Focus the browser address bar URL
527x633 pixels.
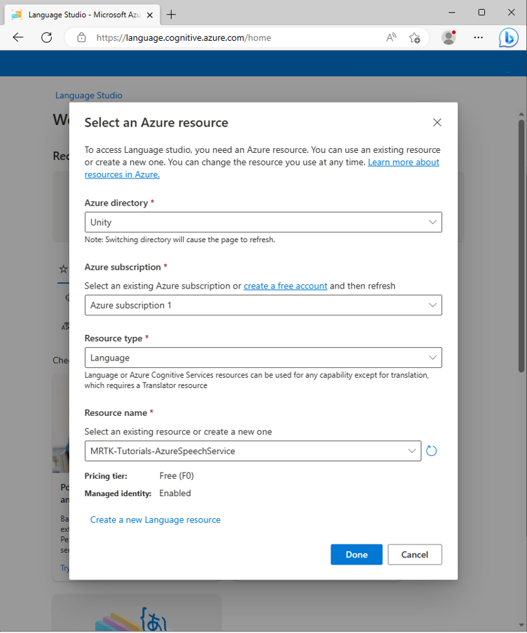[x=183, y=37]
